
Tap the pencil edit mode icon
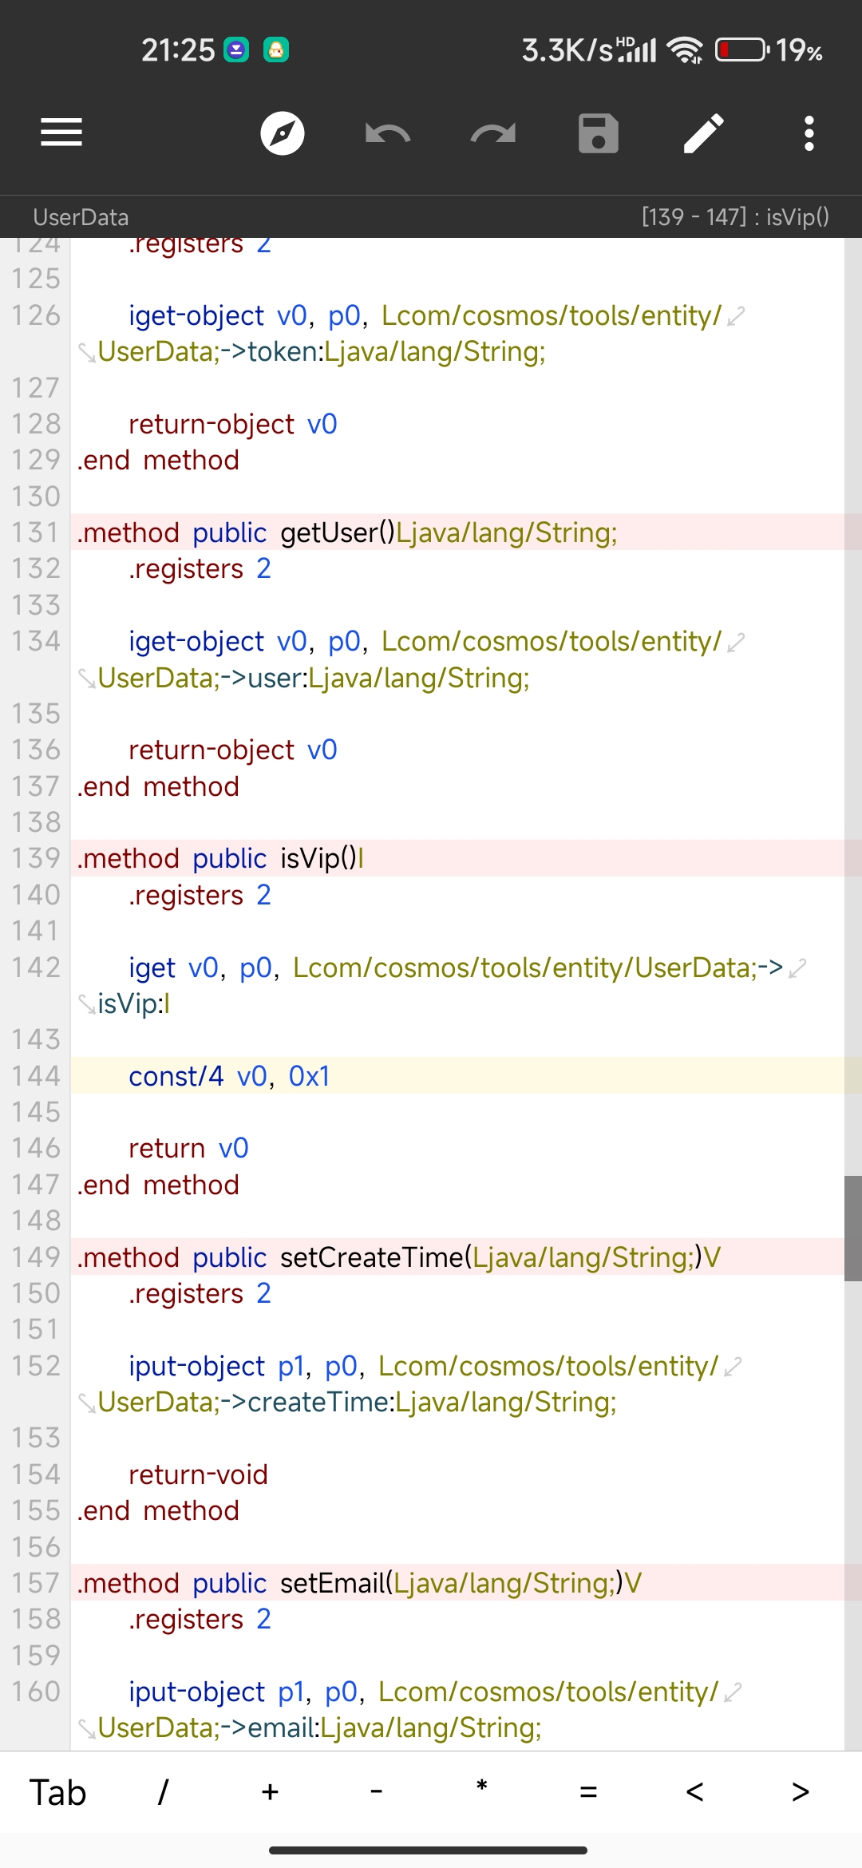704,133
